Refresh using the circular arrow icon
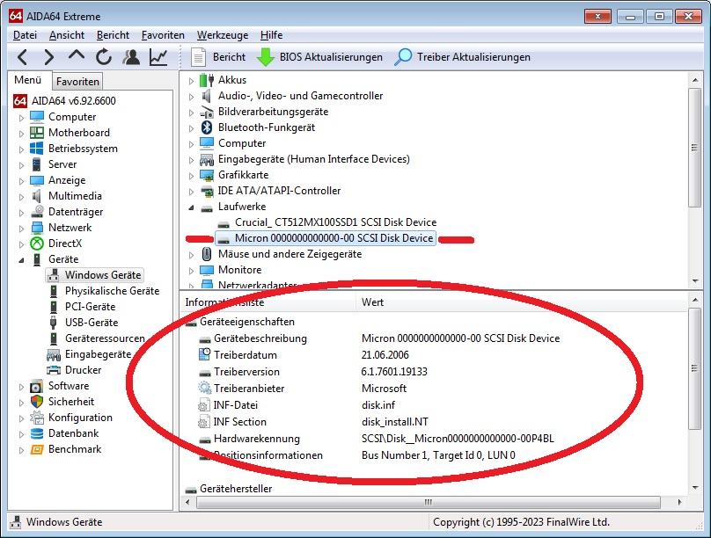 click(104, 57)
